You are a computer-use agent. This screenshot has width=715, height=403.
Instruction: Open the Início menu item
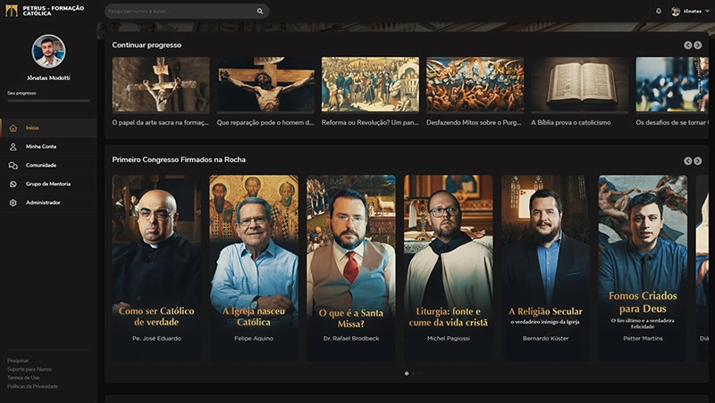click(48, 128)
